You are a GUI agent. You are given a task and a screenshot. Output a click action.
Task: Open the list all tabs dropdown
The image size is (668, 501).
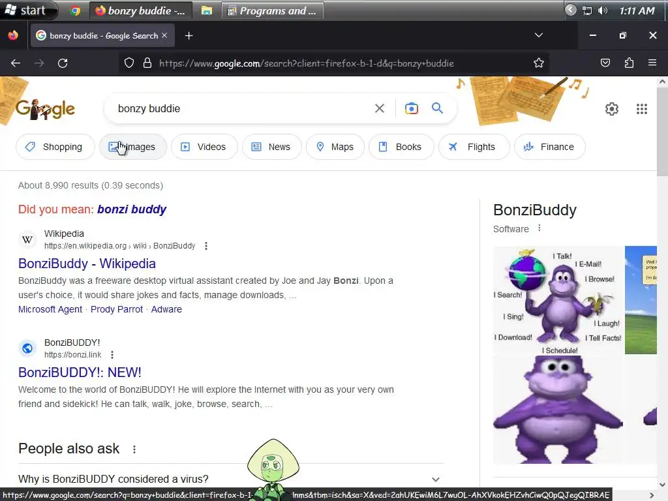click(538, 35)
